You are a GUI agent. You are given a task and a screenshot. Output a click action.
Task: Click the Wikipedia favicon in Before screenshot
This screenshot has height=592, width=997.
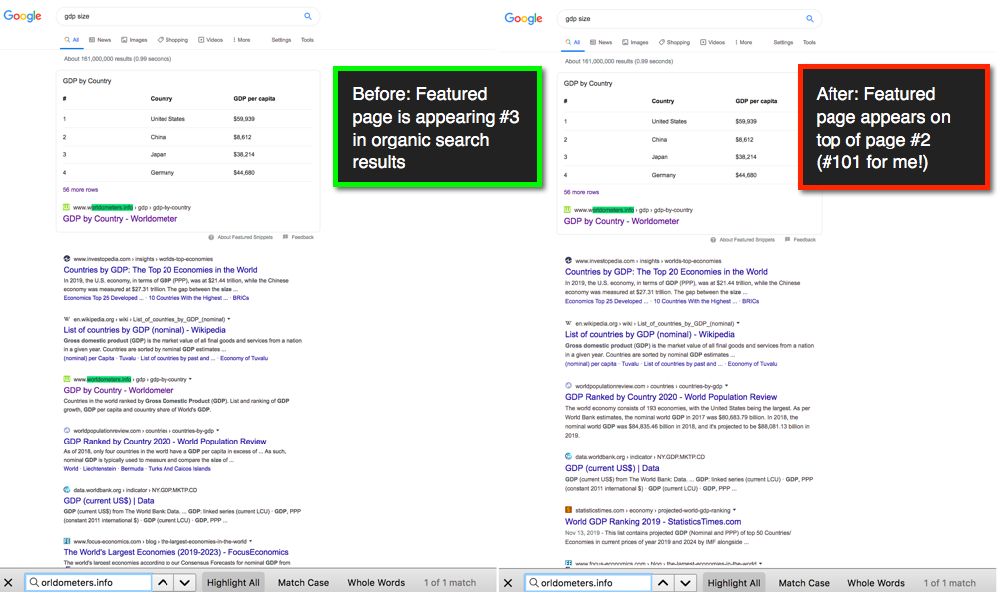point(67,319)
